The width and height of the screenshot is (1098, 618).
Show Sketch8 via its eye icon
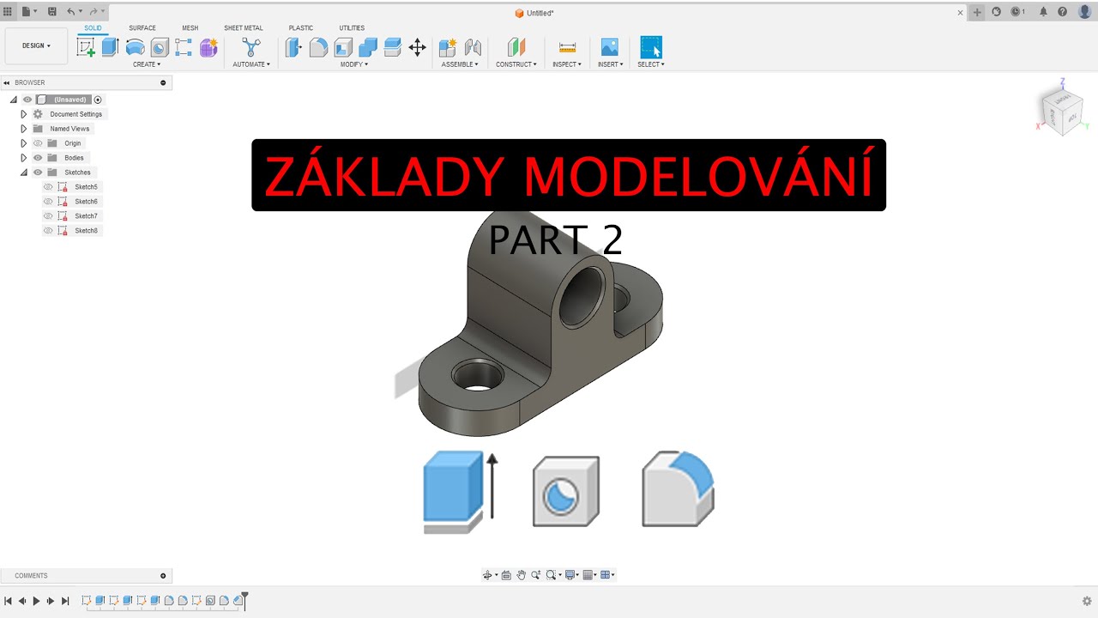[48, 231]
